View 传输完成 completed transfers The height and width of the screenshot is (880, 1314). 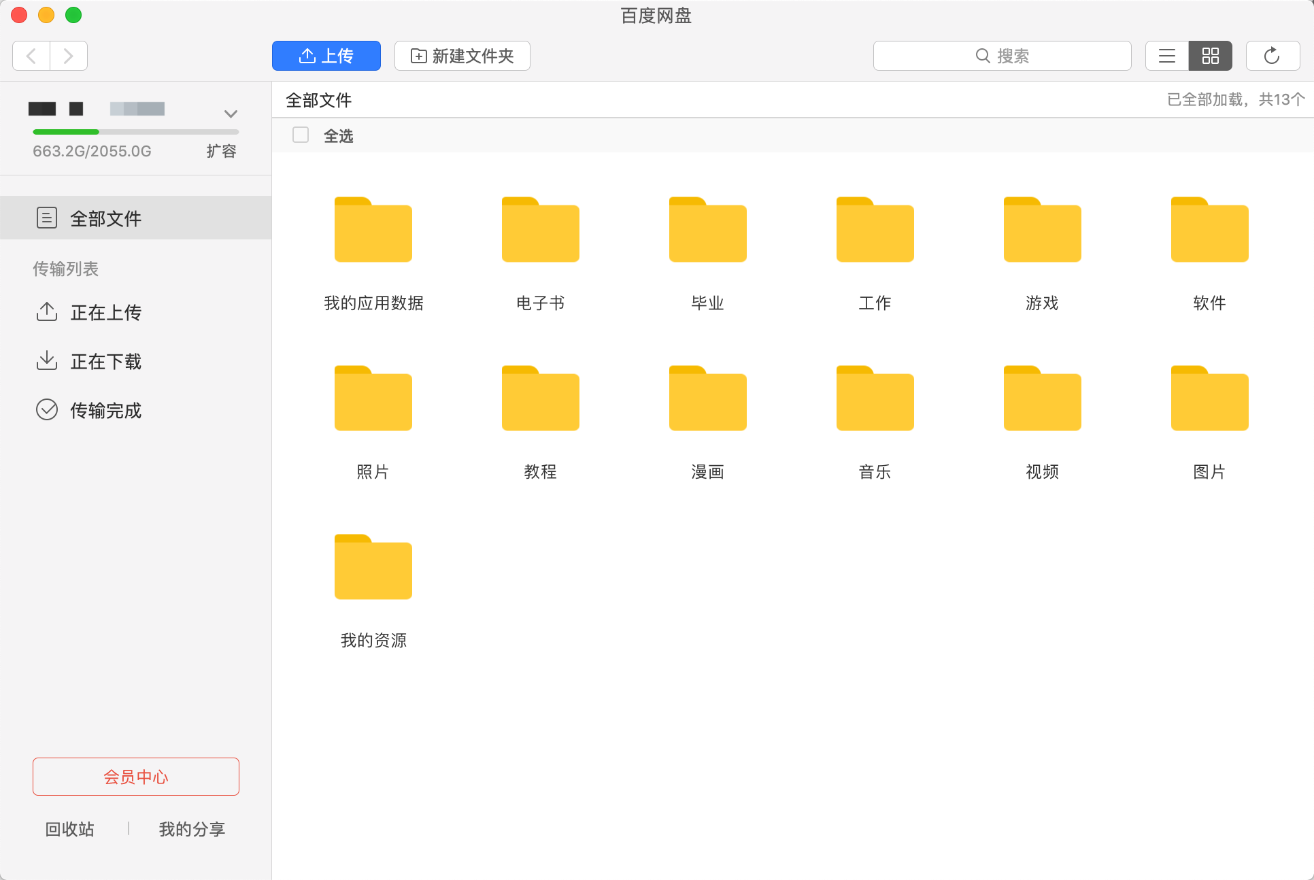click(105, 411)
